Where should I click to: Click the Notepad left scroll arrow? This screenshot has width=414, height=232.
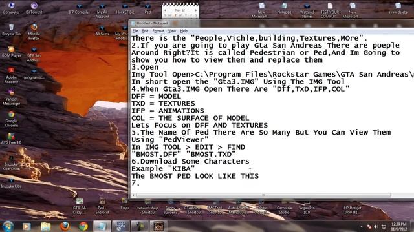134,195
